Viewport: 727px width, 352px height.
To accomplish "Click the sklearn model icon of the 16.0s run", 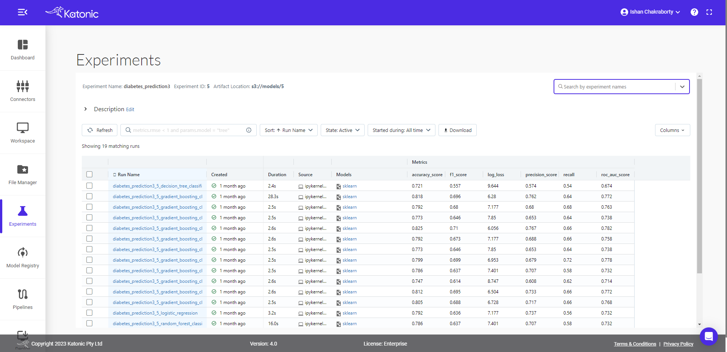I will click(x=339, y=324).
